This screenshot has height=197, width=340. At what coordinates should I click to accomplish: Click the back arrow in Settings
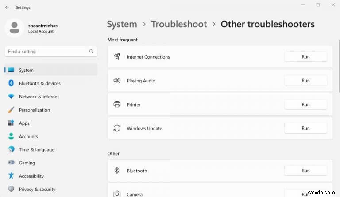coord(7,7)
